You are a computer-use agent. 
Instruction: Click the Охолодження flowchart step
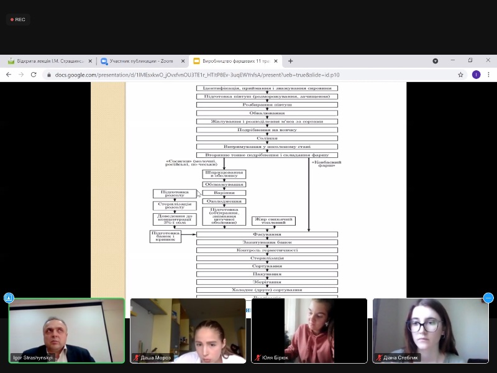[x=224, y=201]
